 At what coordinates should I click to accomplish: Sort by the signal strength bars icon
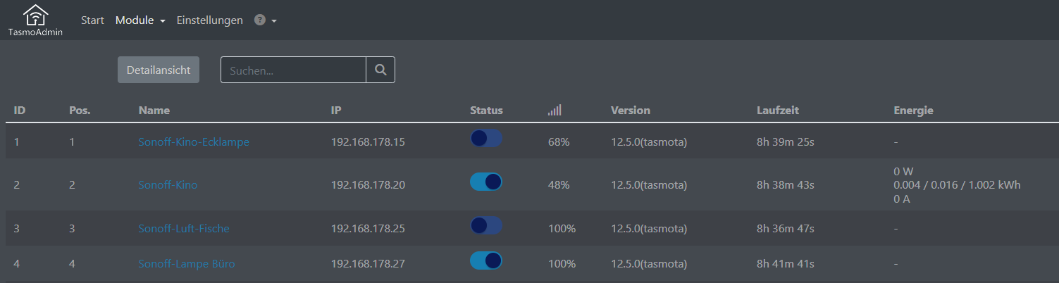(x=555, y=110)
